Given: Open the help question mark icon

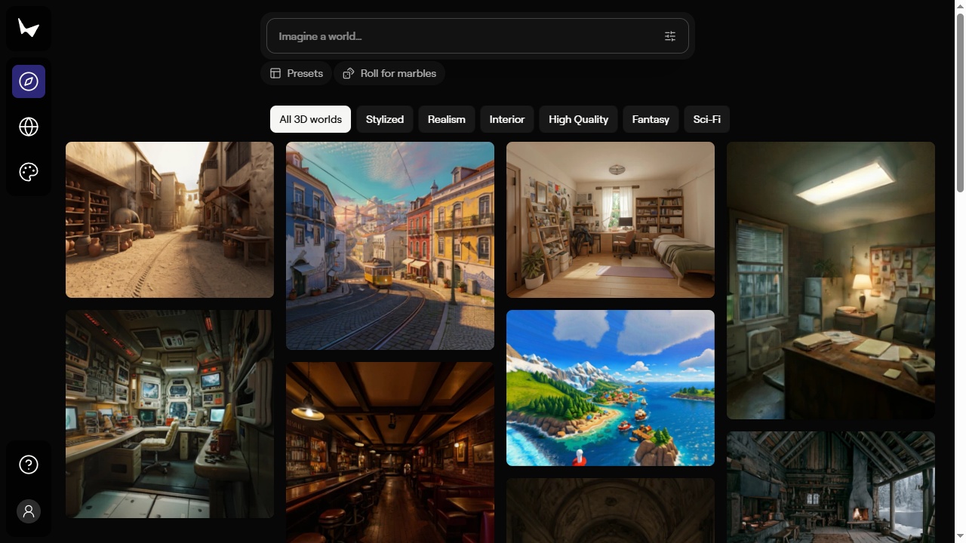Looking at the screenshot, I should pyautogui.click(x=29, y=465).
